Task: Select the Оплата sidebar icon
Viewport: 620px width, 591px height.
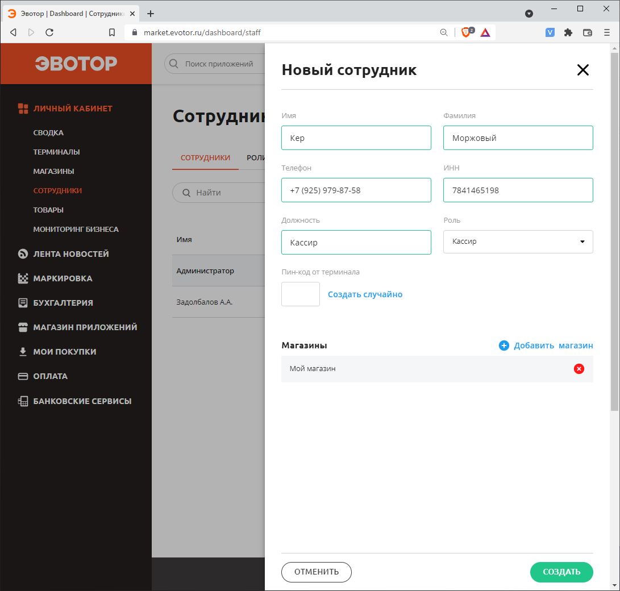Action: tap(23, 376)
